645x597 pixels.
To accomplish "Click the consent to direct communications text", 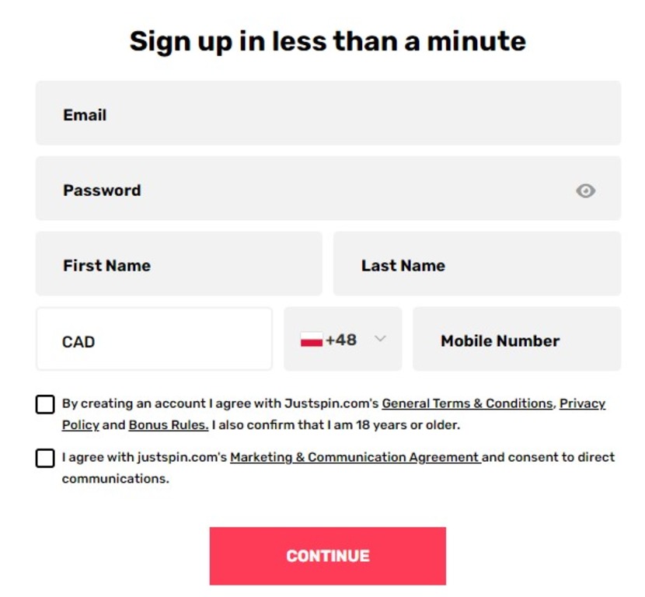I will 549,457.
